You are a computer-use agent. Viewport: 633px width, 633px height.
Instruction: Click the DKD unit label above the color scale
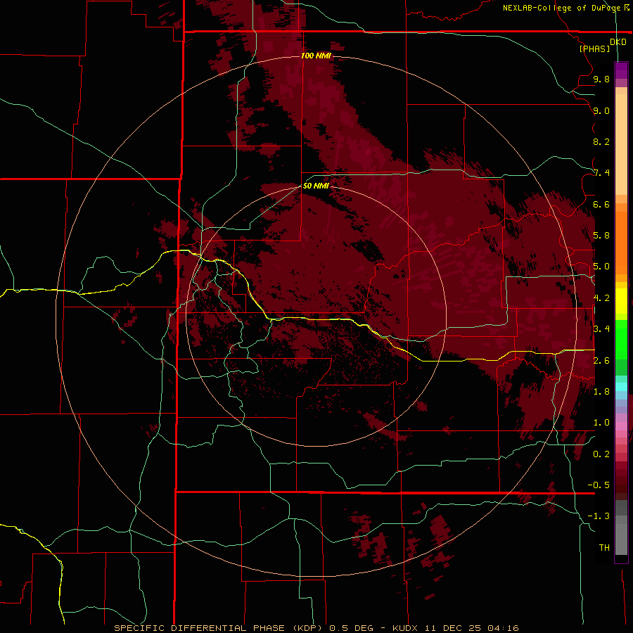(618, 41)
